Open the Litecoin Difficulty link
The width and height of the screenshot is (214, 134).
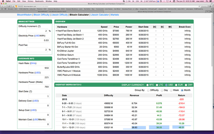tap(59, 15)
